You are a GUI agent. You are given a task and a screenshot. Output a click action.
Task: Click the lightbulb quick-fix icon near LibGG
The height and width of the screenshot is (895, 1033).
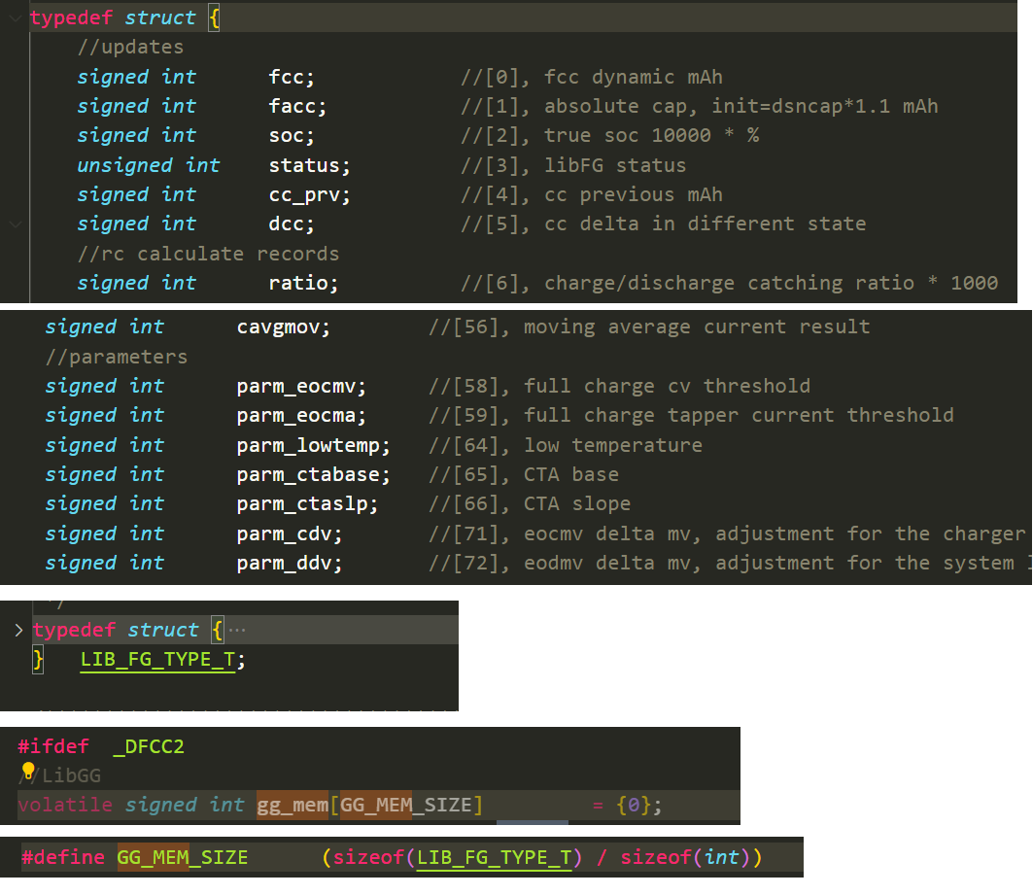28,770
